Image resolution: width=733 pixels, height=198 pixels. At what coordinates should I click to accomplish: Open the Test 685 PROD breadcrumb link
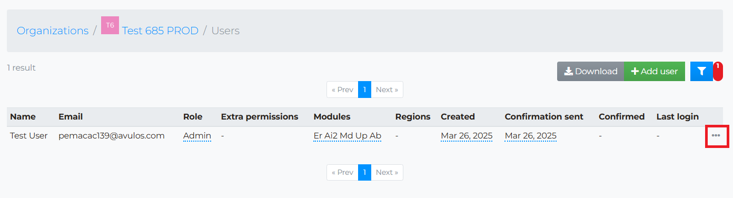pyautogui.click(x=160, y=31)
